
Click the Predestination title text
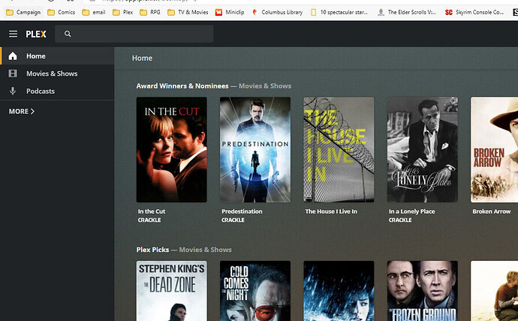click(x=242, y=211)
